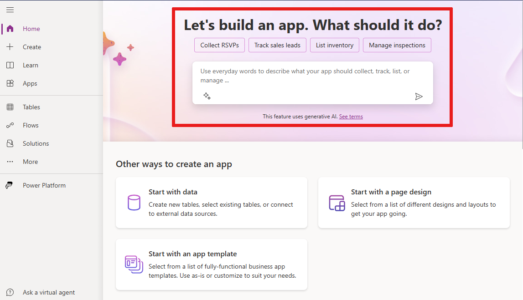Open the Apps menu item
The width and height of the screenshot is (523, 300).
[30, 83]
